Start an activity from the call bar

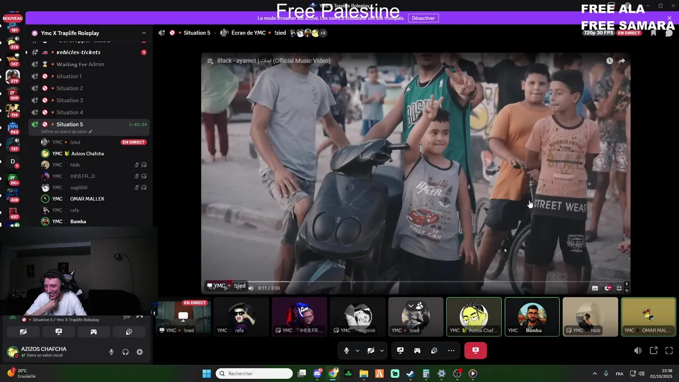click(417, 351)
